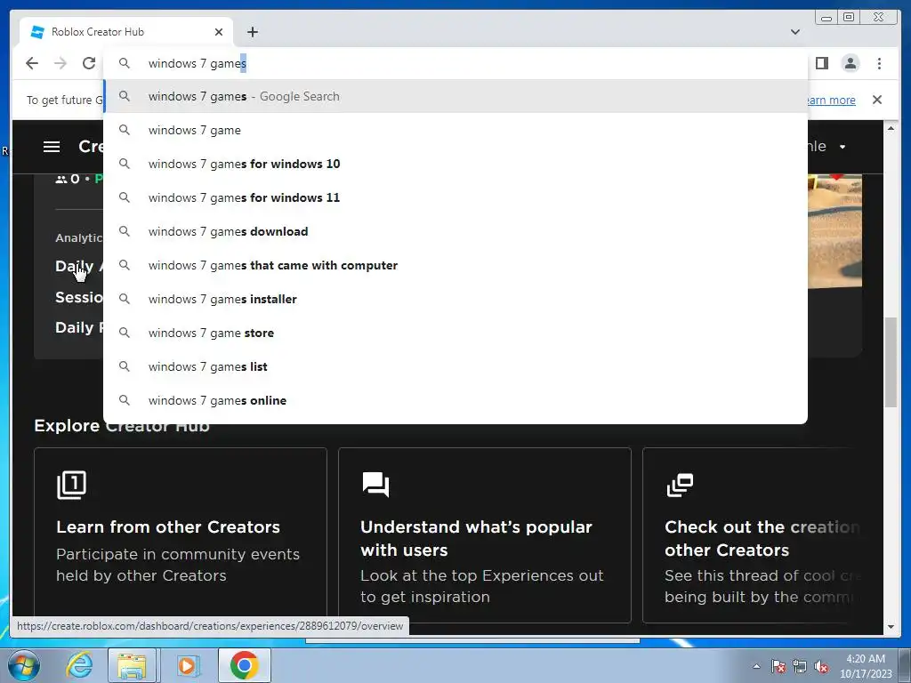Viewport: 911px width, 683px height.
Task: Open Understand what's popular with users card
Action: (485, 534)
